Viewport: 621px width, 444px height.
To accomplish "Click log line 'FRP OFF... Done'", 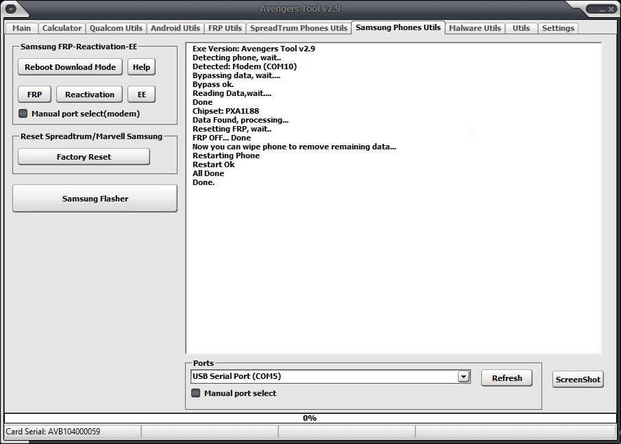I will (x=221, y=138).
